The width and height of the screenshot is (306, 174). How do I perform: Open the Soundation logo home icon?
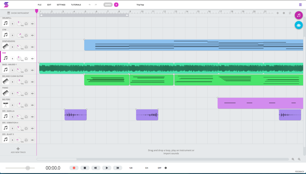pos(6,4)
